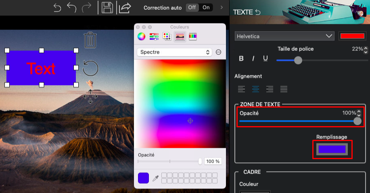
Task: Click the current blue color swatch in Couleurs
Action: tap(144, 178)
